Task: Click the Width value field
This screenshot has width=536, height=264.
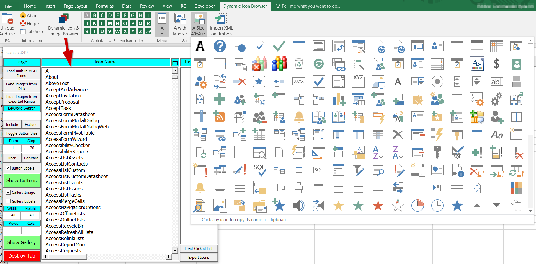Action: click(x=12, y=215)
